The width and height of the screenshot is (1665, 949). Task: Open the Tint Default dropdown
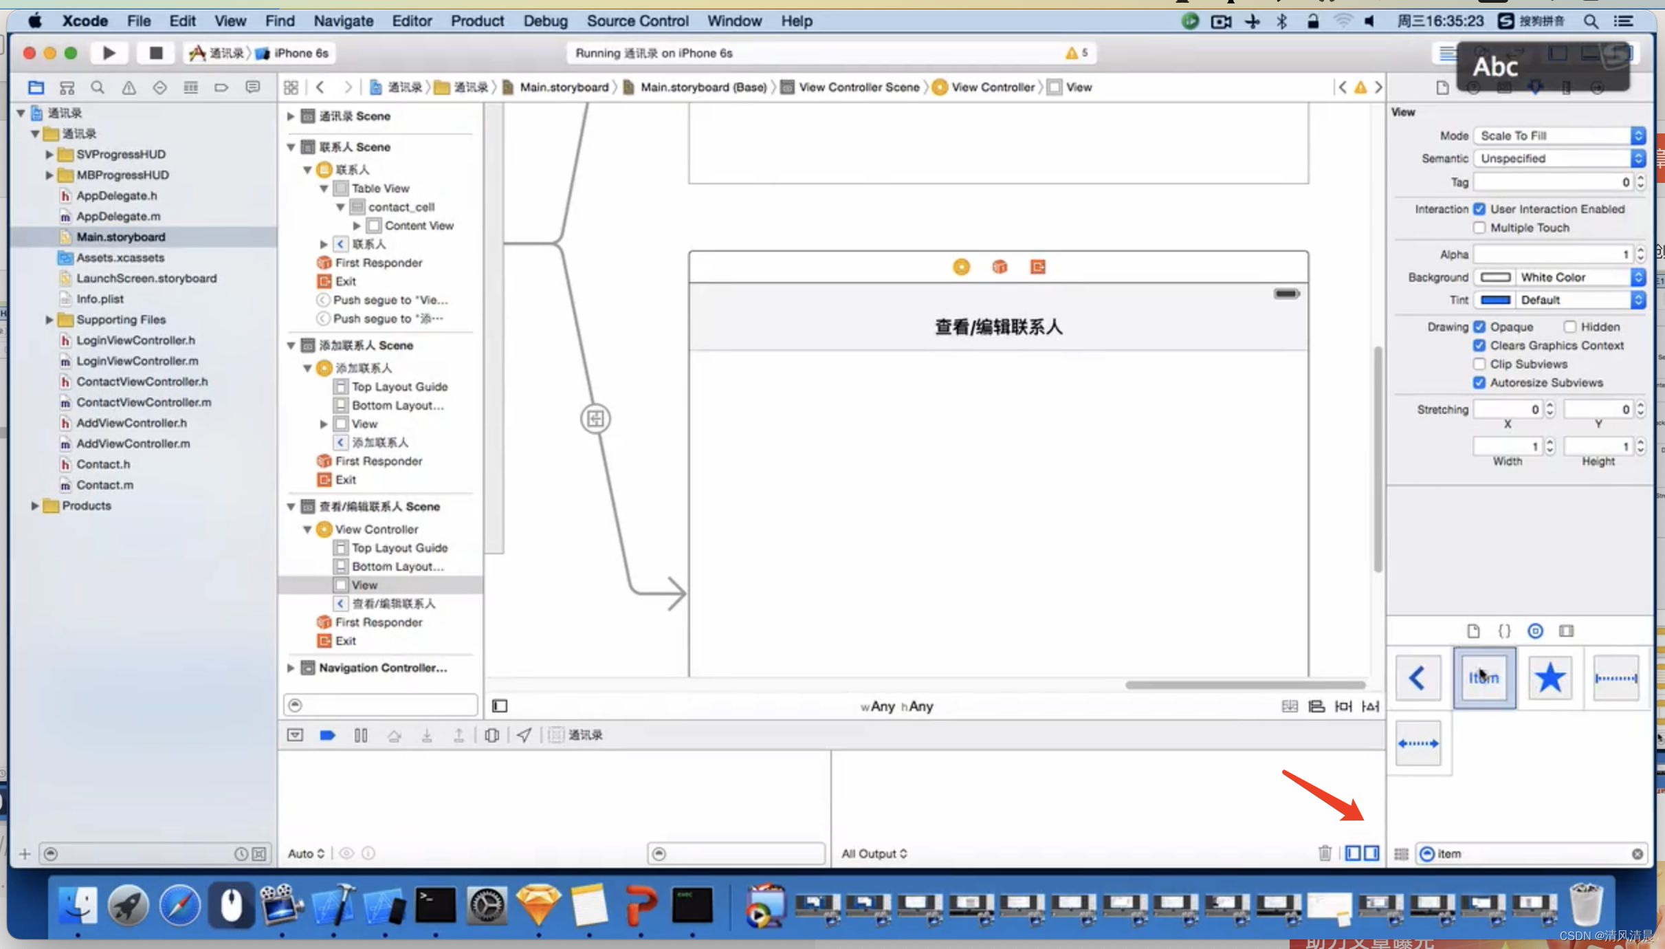[x=1580, y=300]
